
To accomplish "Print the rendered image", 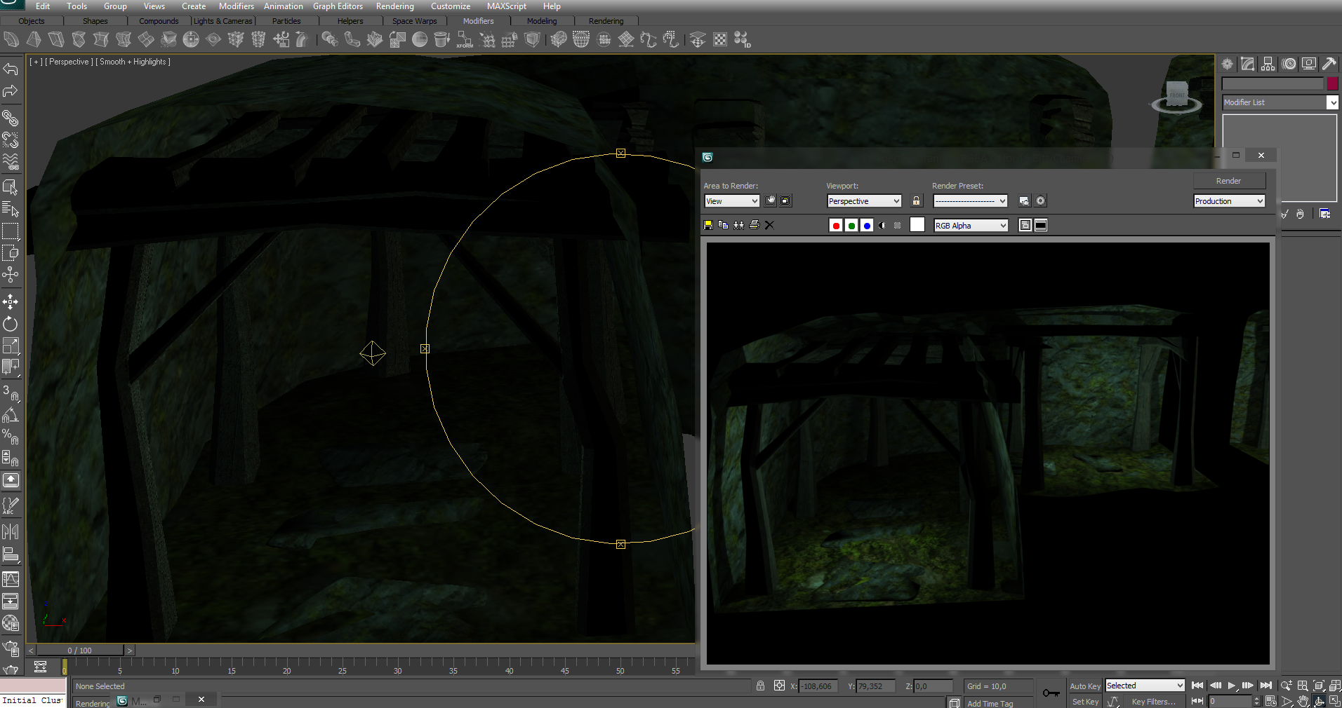I will [x=755, y=225].
